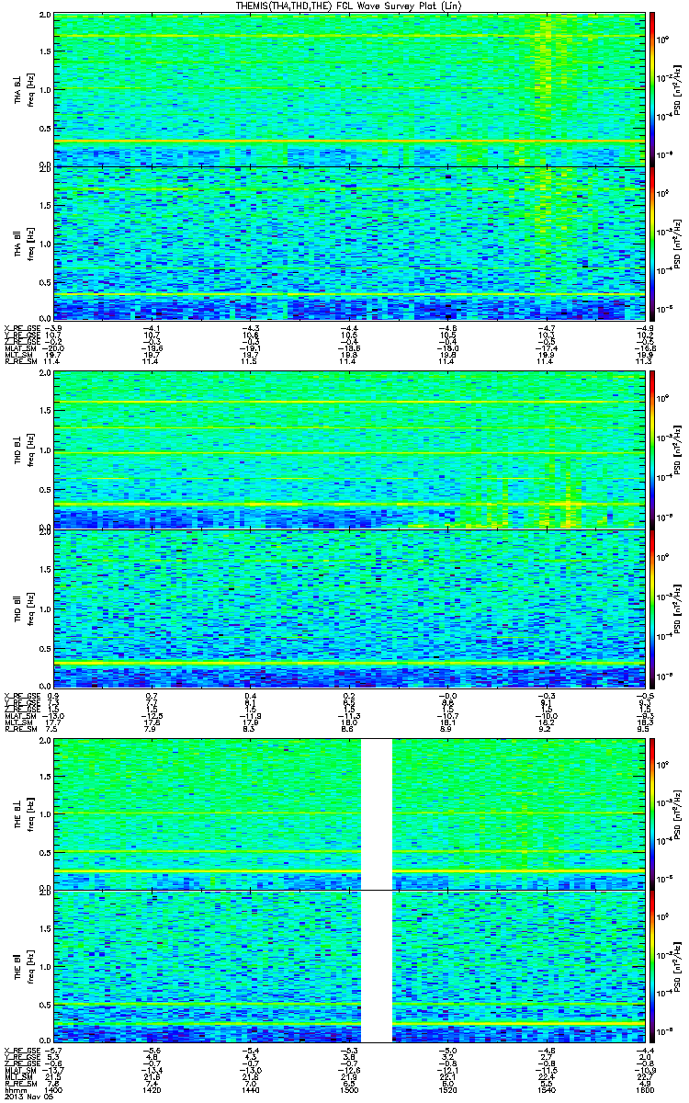
Task: Click the THD Bll spectrogram panel
Action: click(x=348, y=607)
